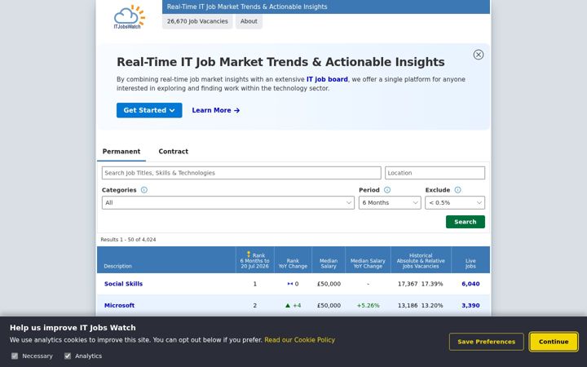Open the Microsoft row link
Image resolution: width=587 pixels, height=367 pixels.
click(x=119, y=306)
